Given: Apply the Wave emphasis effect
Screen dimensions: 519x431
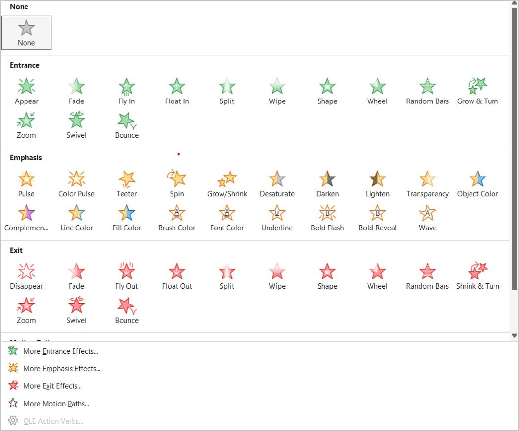Looking at the screenshot, I should pos(427,218).
